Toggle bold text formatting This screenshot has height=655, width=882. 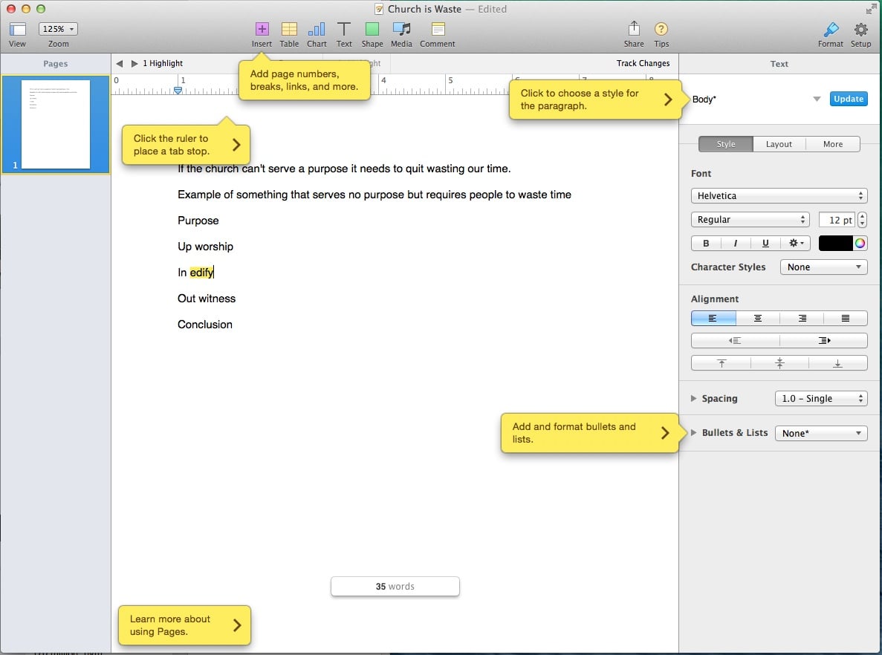coord(706,244)
